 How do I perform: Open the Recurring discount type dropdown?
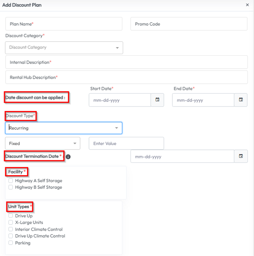point(64,128)
